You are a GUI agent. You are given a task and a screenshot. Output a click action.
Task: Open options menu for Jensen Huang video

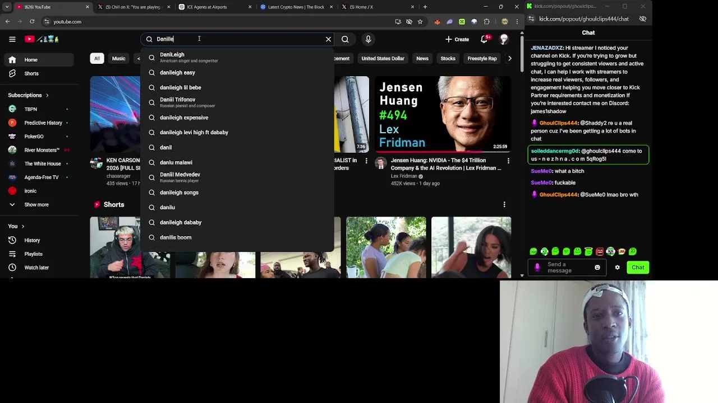click(x=508, y=161)
